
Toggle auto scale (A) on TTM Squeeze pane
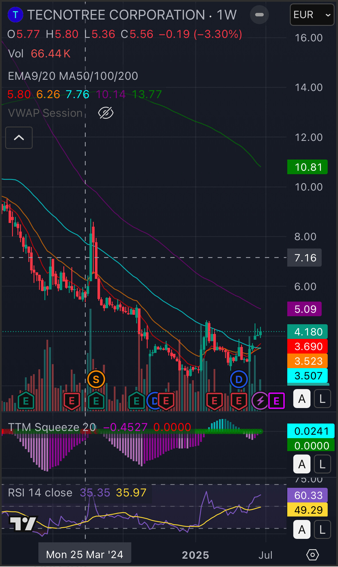(x=302, y=464)
